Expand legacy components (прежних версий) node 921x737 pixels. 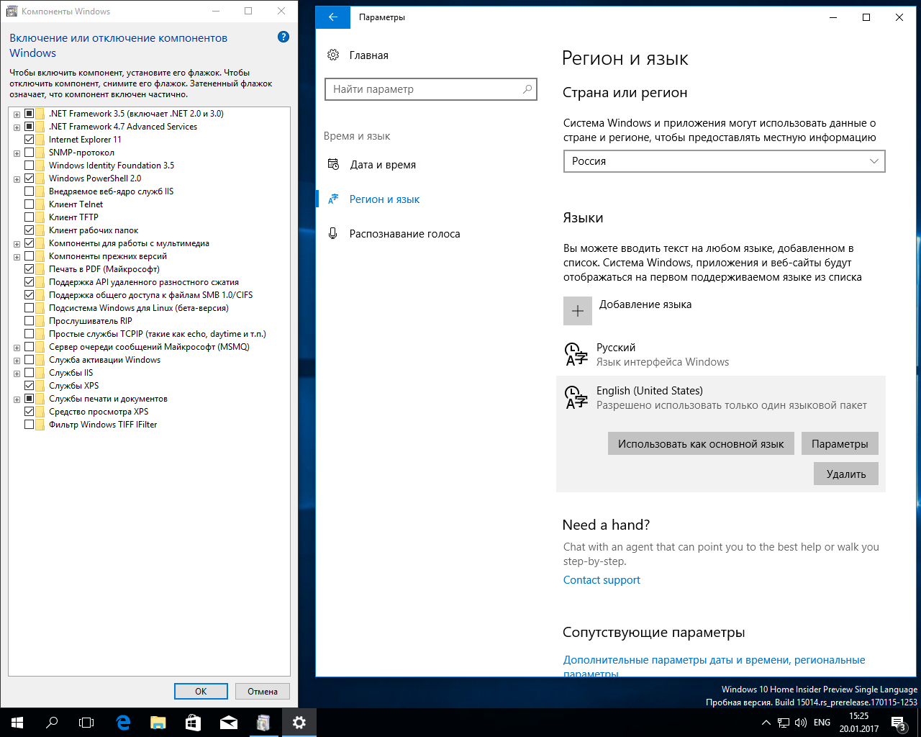[17, 256]
